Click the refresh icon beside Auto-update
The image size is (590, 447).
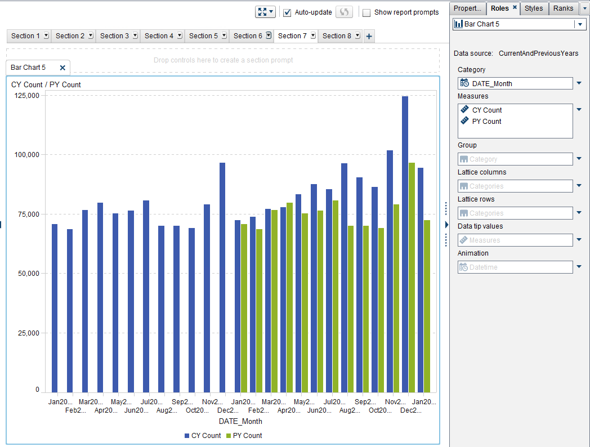tap(344, 12)
